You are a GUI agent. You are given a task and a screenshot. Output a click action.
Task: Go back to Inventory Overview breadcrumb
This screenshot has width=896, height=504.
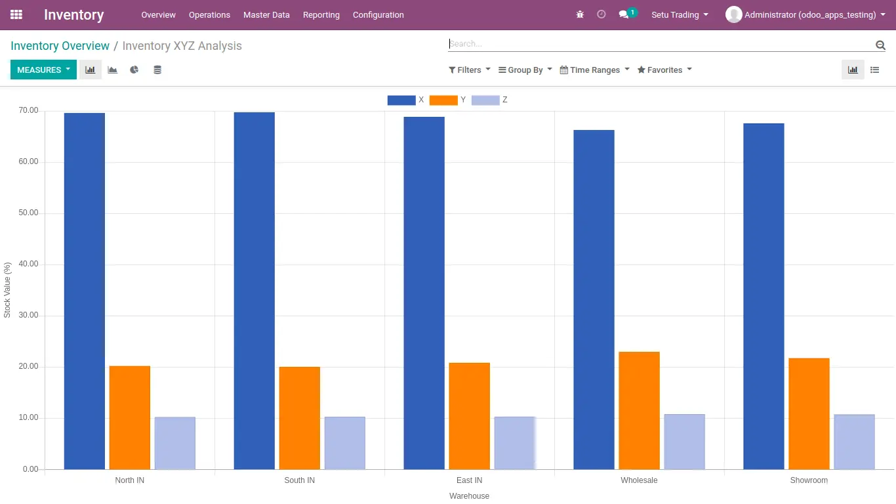pyautogui.click(x=60, y=46)
